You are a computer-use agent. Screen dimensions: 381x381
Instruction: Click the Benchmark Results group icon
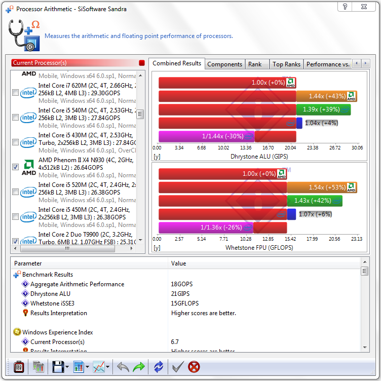pos(17,274)
